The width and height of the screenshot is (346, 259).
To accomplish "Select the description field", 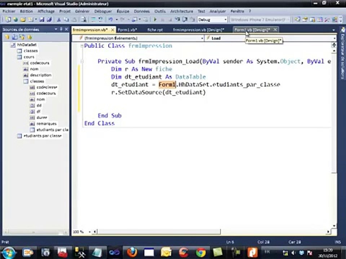I will (x=41, y=75).
